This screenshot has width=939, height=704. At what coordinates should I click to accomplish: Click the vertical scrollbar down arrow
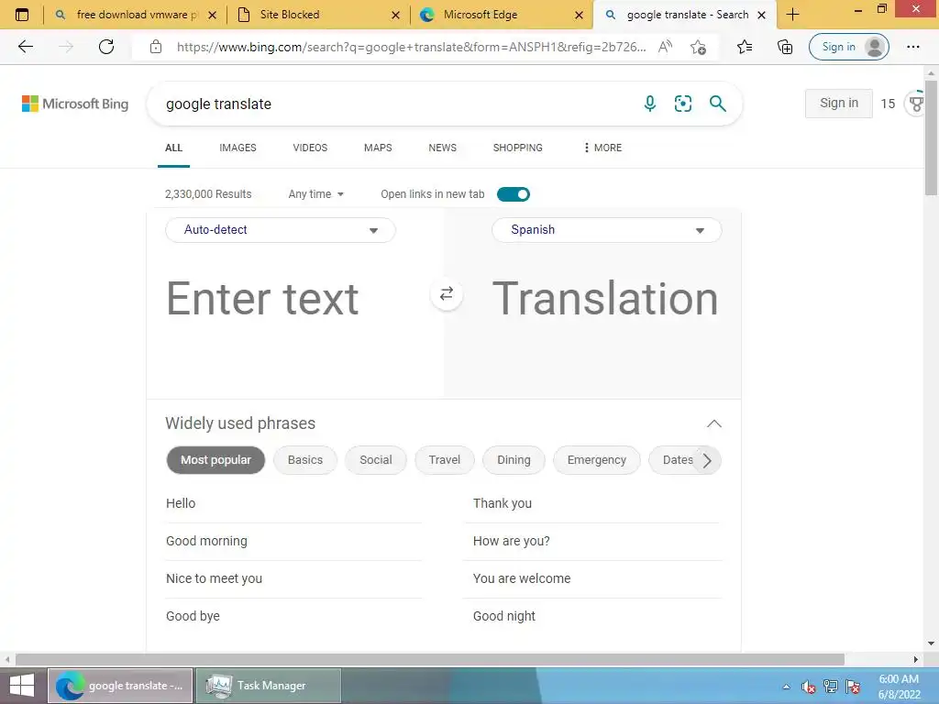(932, 644)
